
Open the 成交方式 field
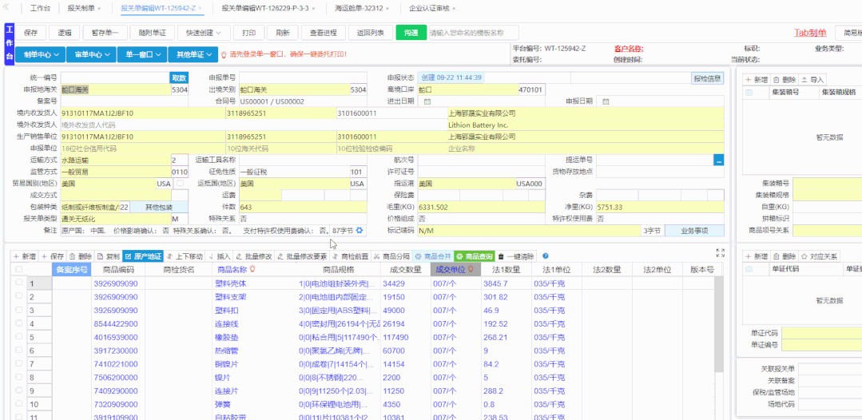pyautogui.click(x=116, y=195)
